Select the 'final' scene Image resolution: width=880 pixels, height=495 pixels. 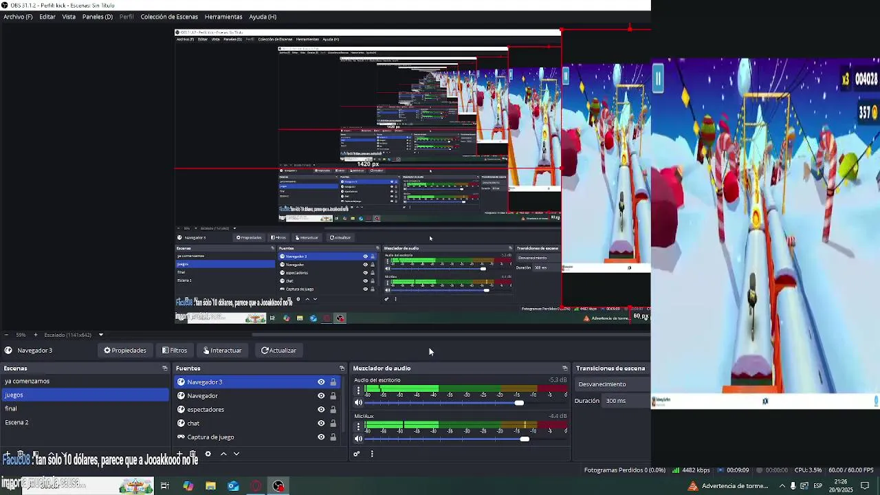coord(85,408)
